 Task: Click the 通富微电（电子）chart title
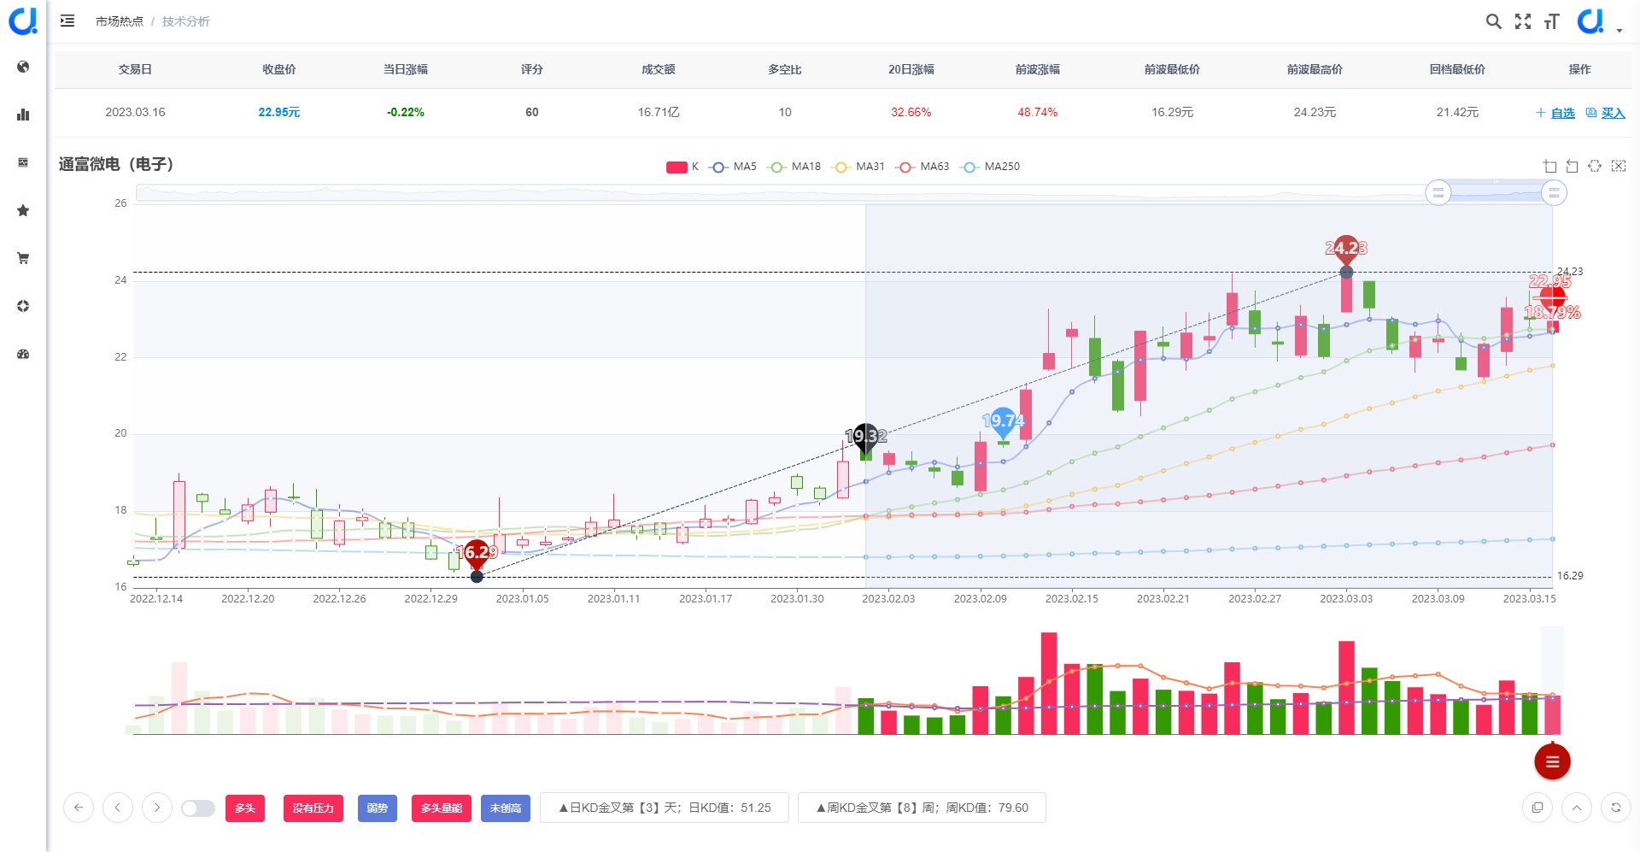pos(116,164)
